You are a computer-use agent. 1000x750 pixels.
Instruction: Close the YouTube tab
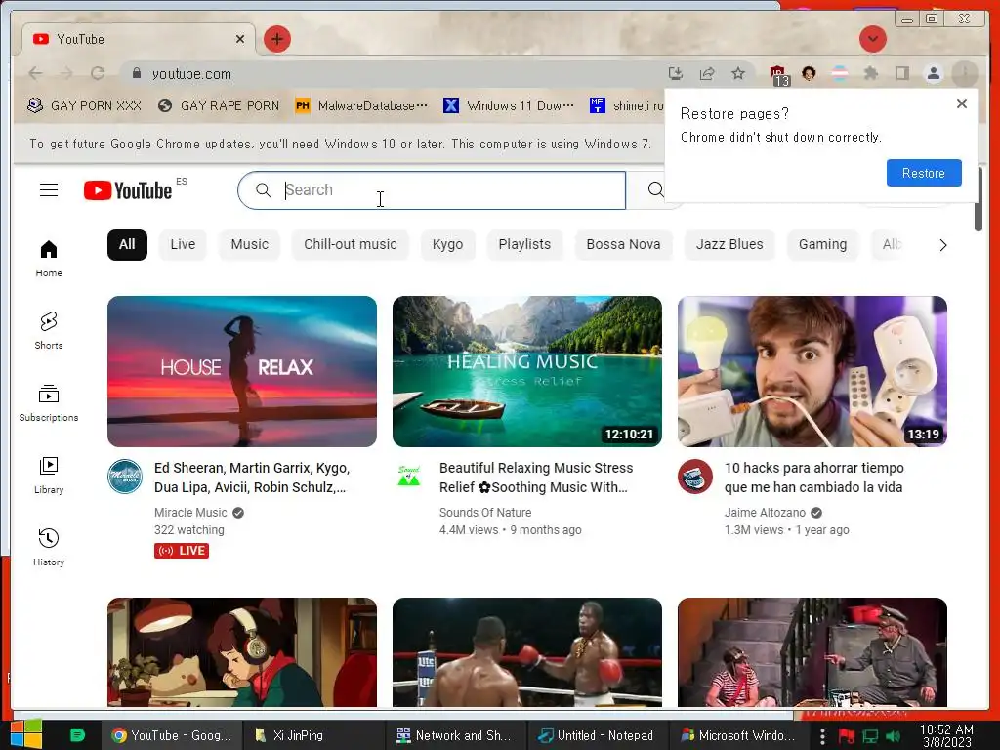pos(240,39)
